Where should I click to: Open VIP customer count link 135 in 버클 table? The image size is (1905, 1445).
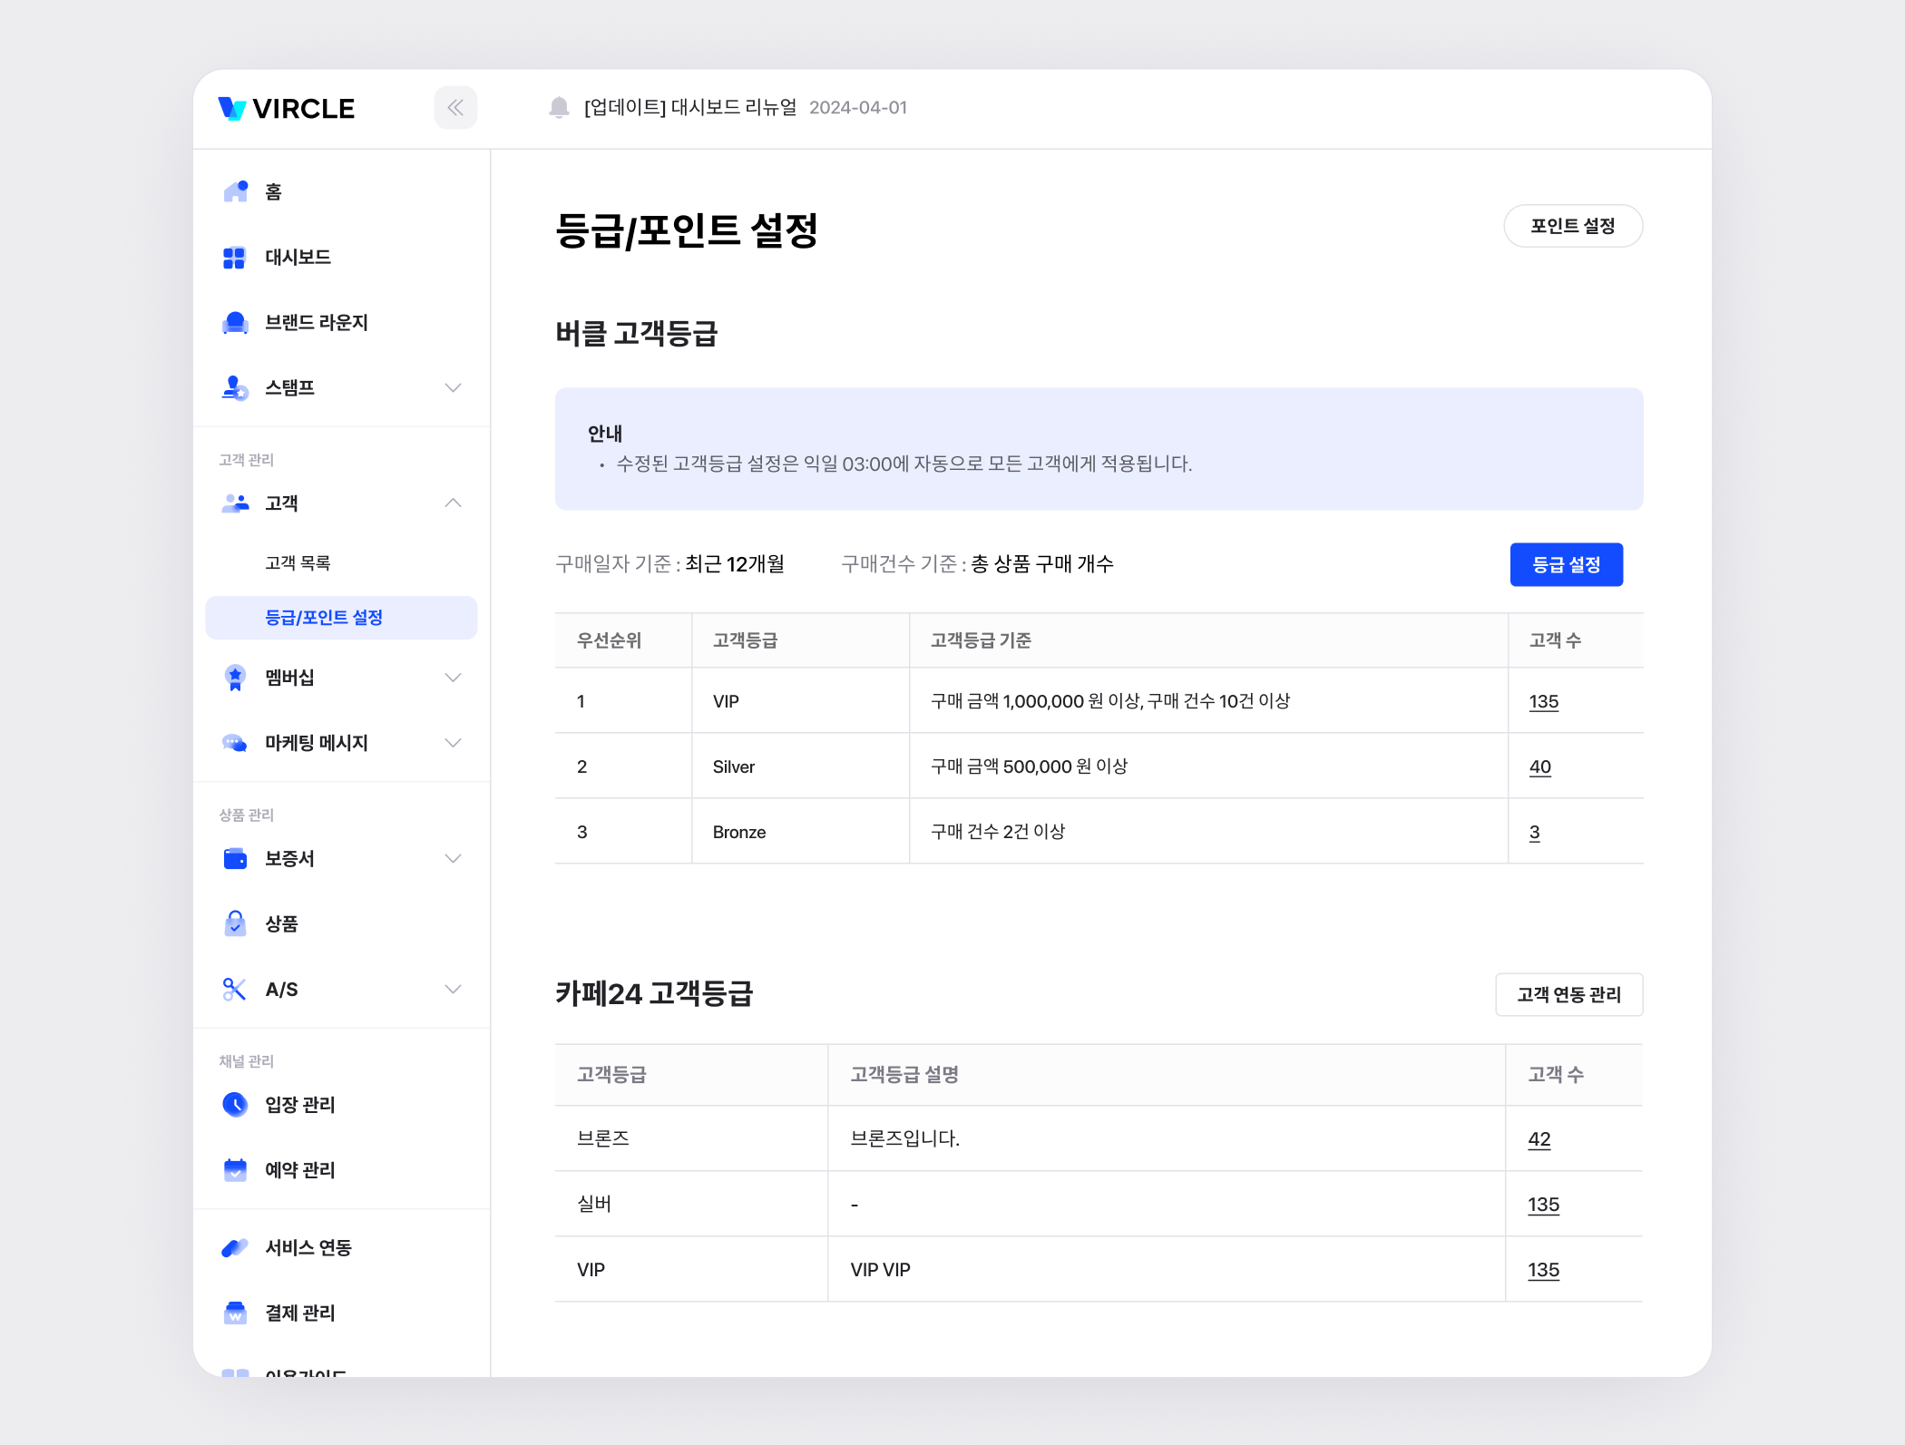click(x=1543, y=701)
